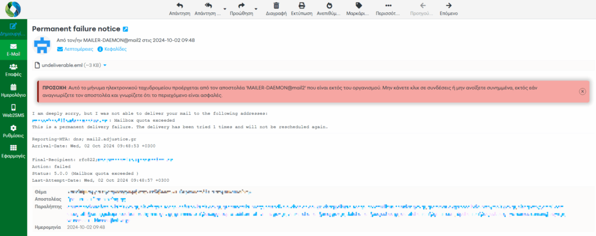Switch to the Calendar (Ημερολόγιο) section
Screen dimensions: 596x236
click(13, 90)
